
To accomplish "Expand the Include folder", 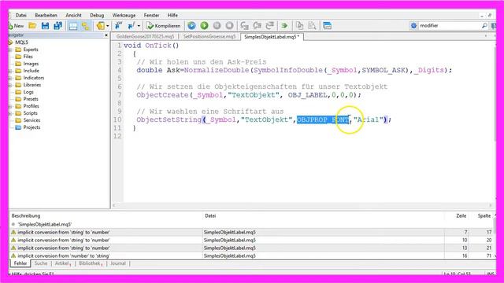I will click(x=10, y=71).
